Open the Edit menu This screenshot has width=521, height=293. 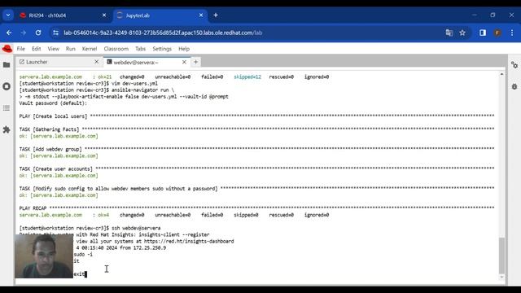tap(36, 49)
